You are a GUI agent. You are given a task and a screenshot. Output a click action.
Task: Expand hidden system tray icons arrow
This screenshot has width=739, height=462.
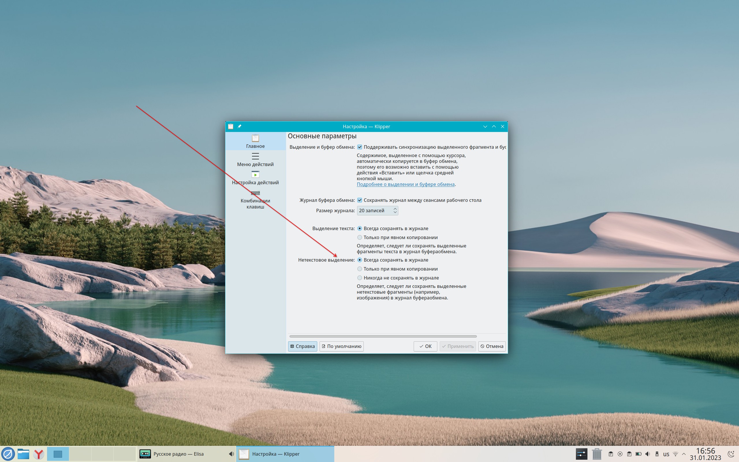[x=684, y=454]
